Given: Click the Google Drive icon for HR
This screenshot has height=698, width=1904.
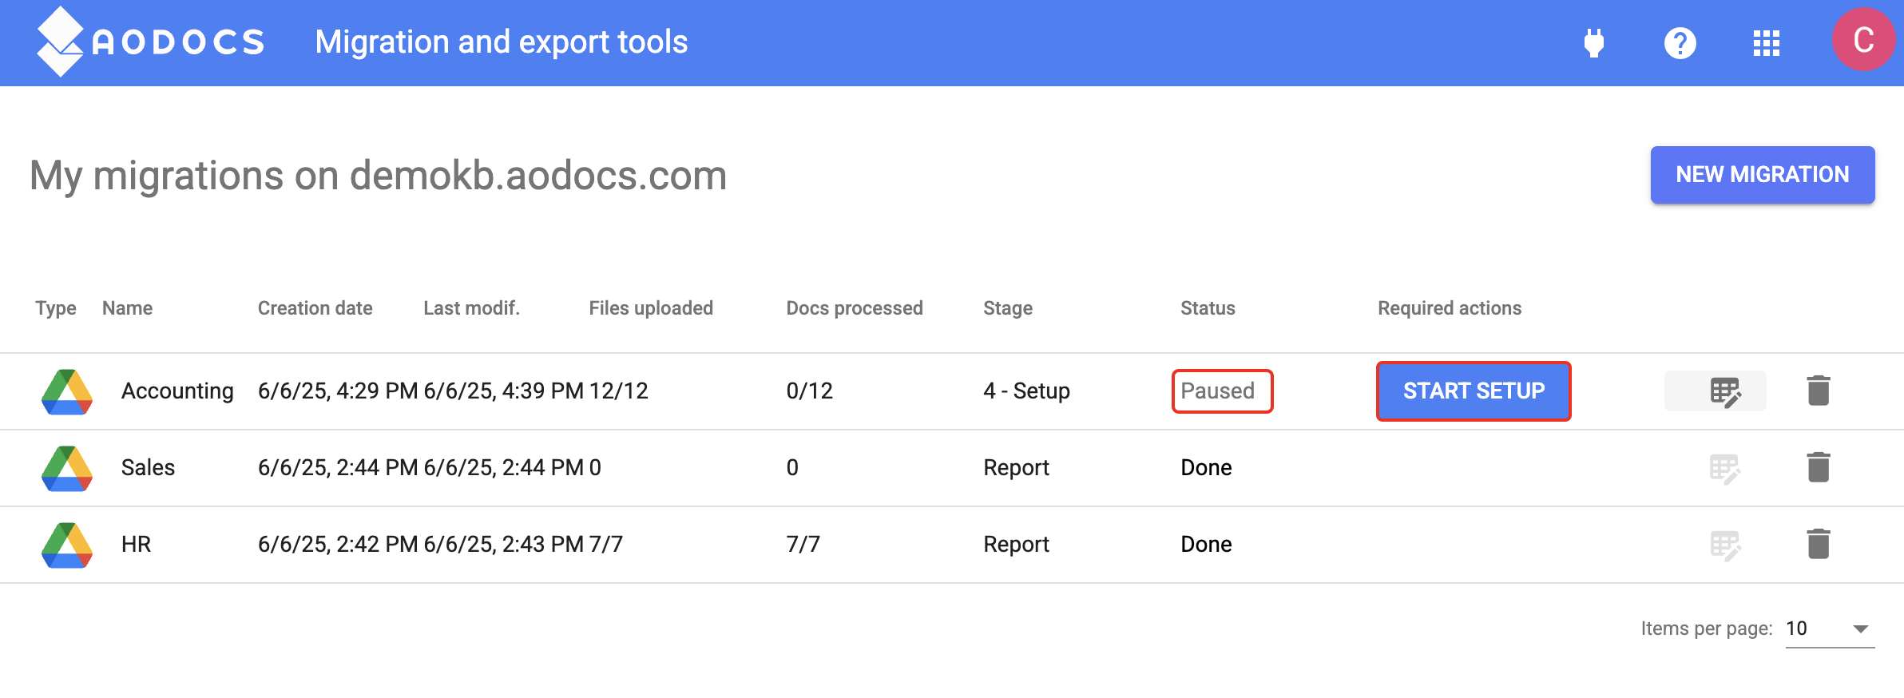Looking at the screenshot, I should (x=67, y=545).
